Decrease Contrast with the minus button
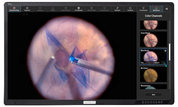This screenshot has width=178, height=107. 162,63
